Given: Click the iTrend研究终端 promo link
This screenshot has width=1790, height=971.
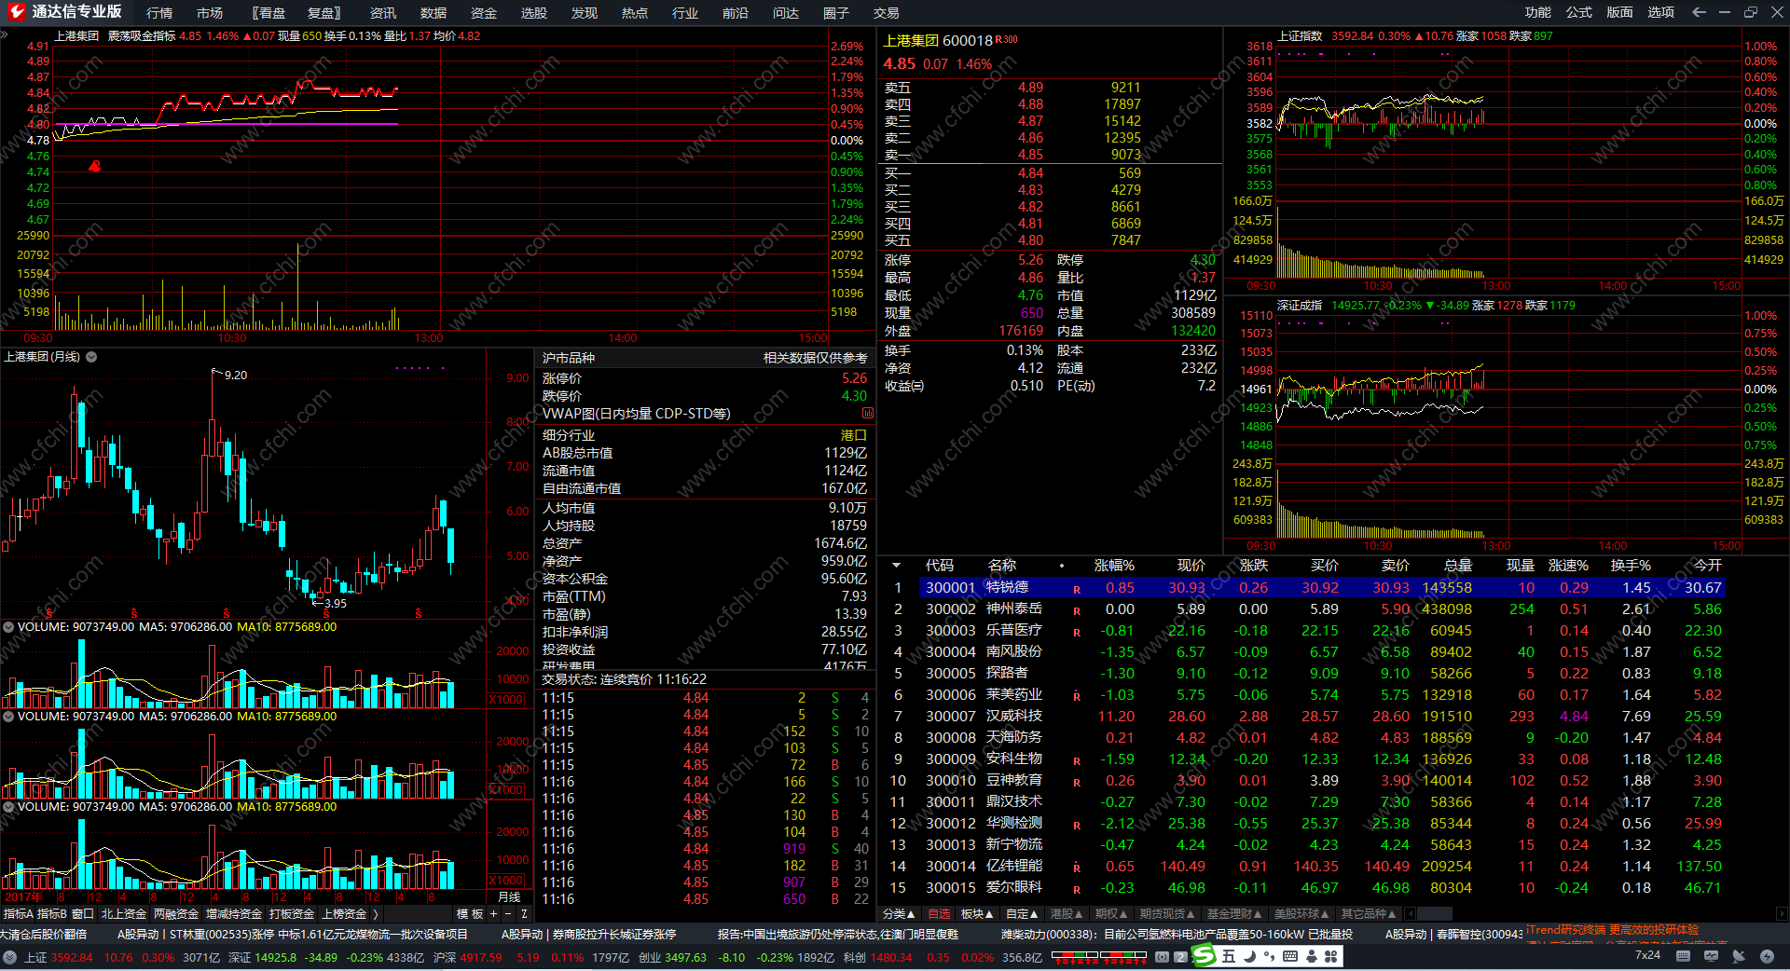Looking at the screenshot, I should pos(1613,930).
